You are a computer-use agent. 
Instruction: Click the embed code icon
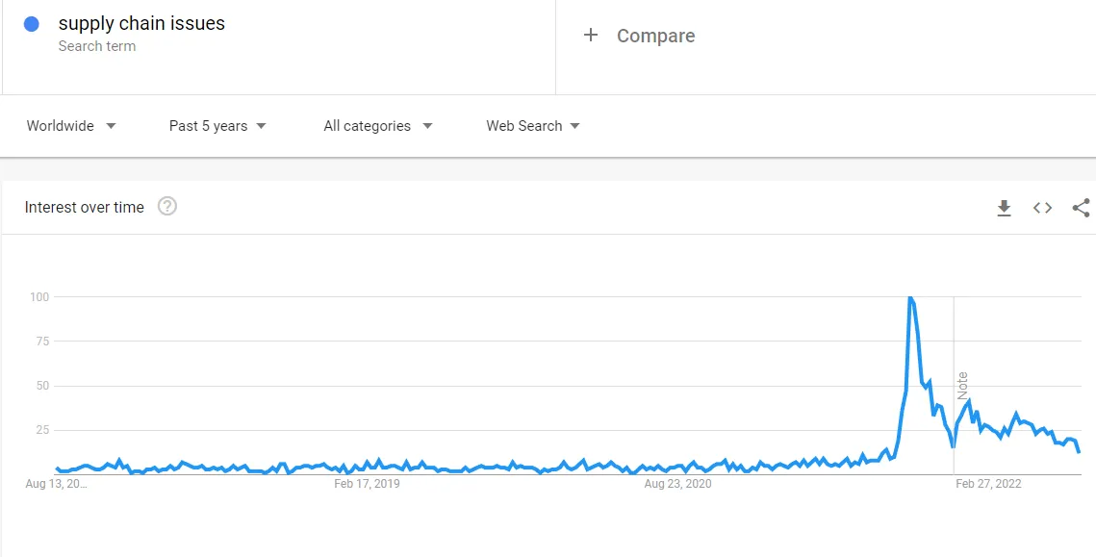1042,208
